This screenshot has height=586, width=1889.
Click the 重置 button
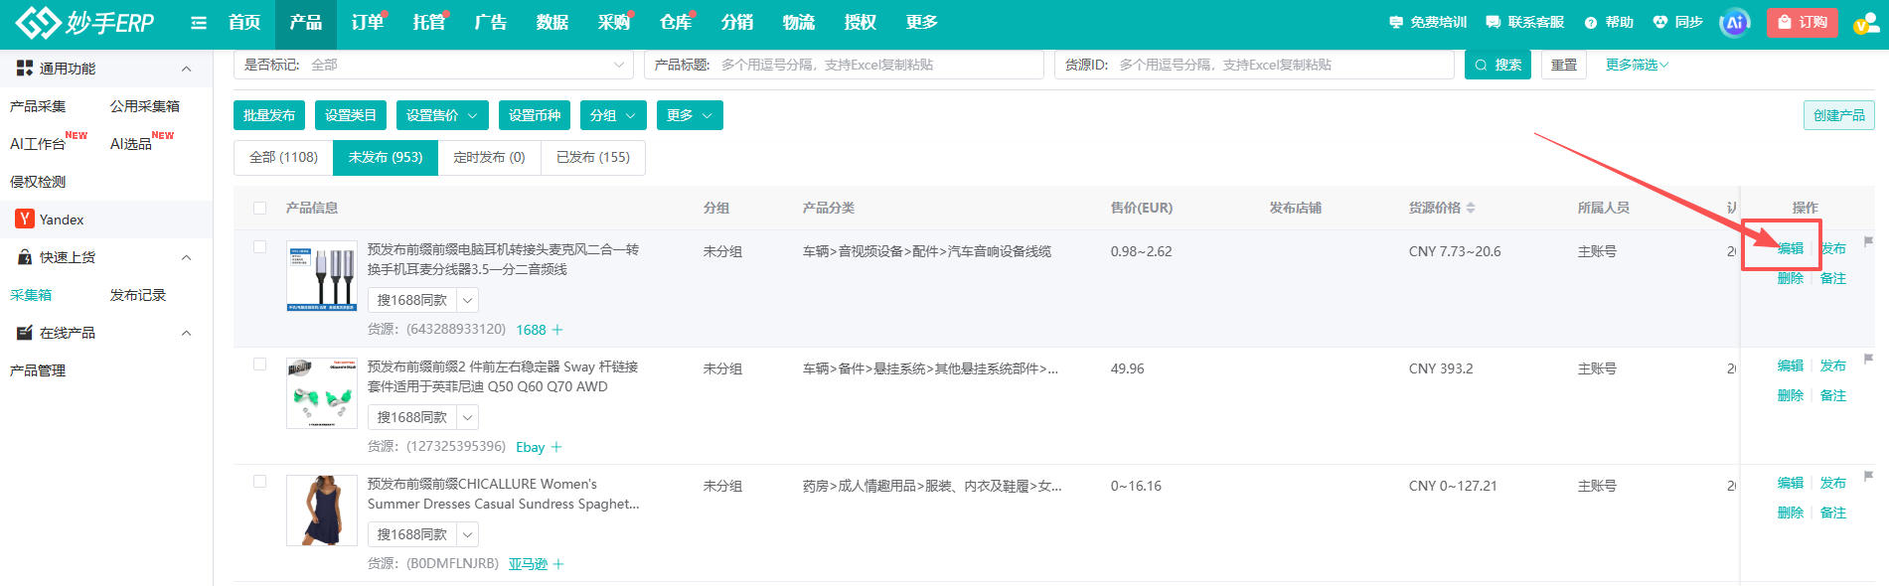[1564, 65]
